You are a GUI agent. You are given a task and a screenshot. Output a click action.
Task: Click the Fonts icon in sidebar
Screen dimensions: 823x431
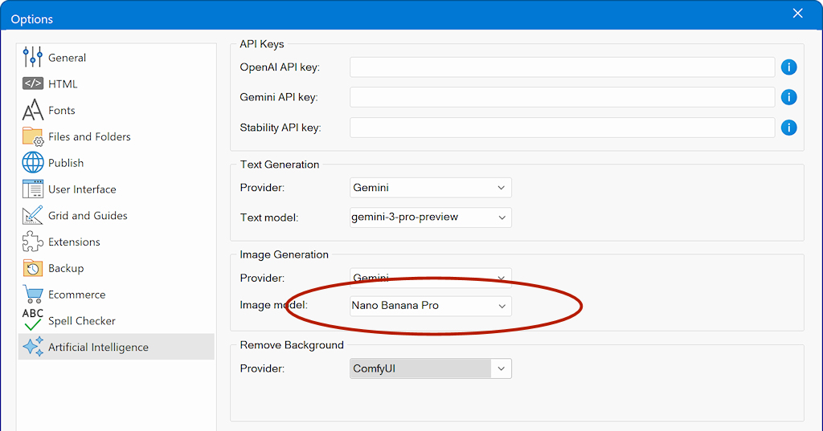pyautogui.click(x=32, y=110)
